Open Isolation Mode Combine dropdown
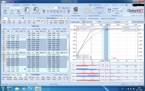Screen dimensions: 145x91 18,75
